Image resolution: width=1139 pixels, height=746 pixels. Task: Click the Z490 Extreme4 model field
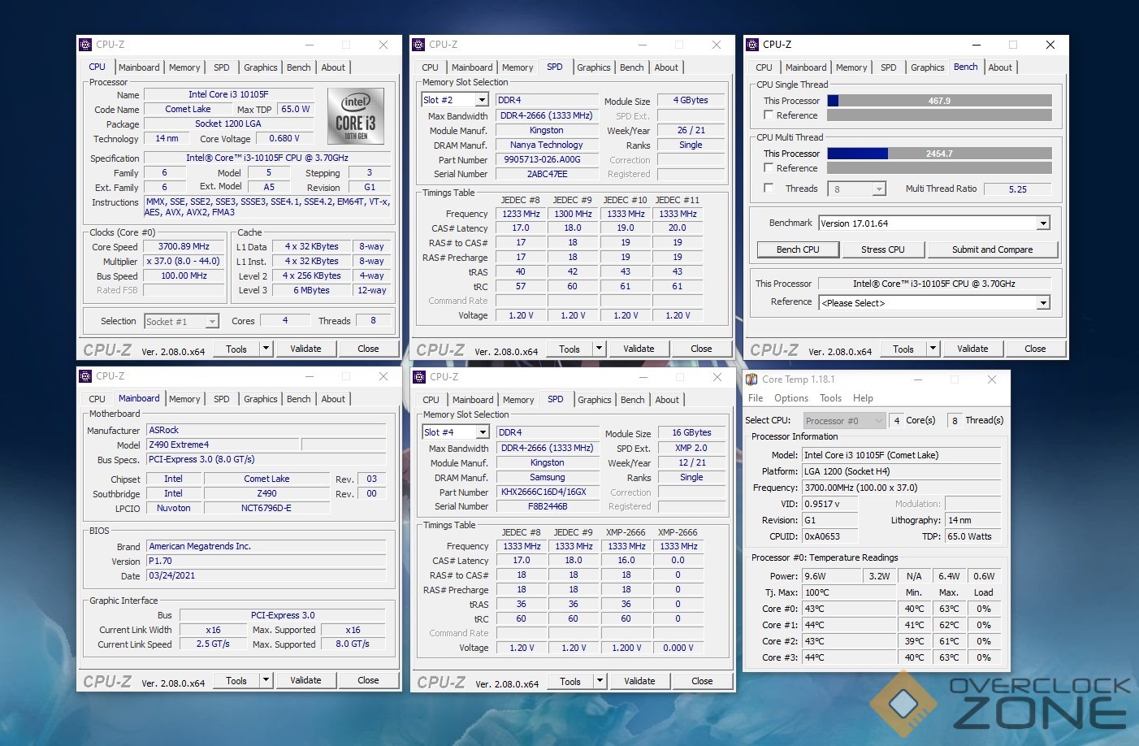tap(223, 445)
